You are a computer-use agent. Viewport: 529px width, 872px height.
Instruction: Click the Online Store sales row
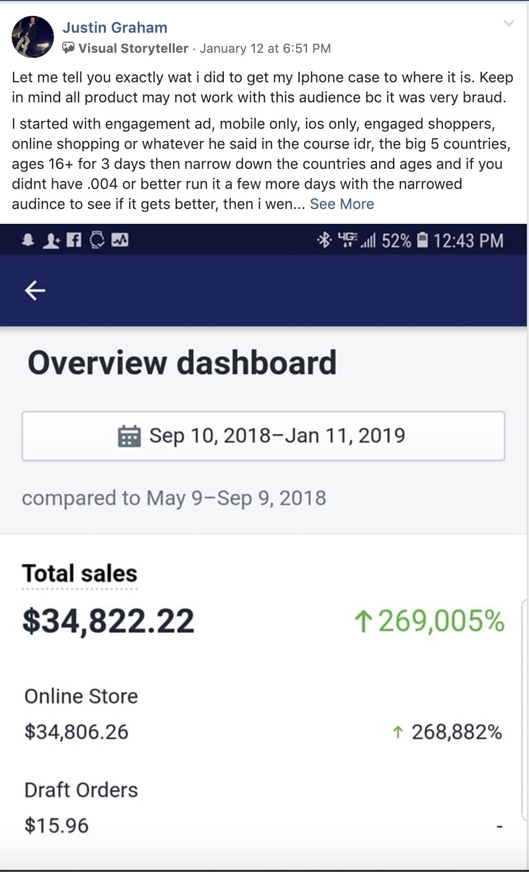(81, 697)
